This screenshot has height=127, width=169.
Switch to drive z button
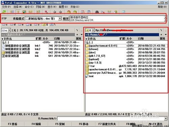(x=37, y=24)
